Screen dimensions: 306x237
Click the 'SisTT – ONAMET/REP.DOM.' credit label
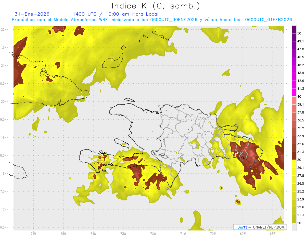coord(260,227)
